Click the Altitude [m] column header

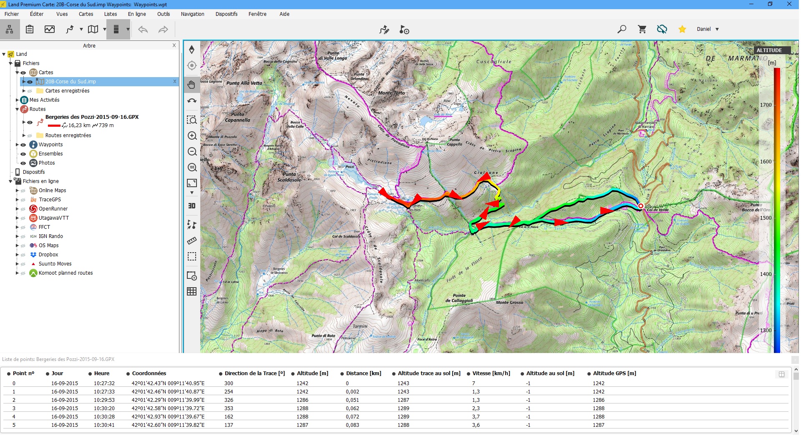(312, 373)
